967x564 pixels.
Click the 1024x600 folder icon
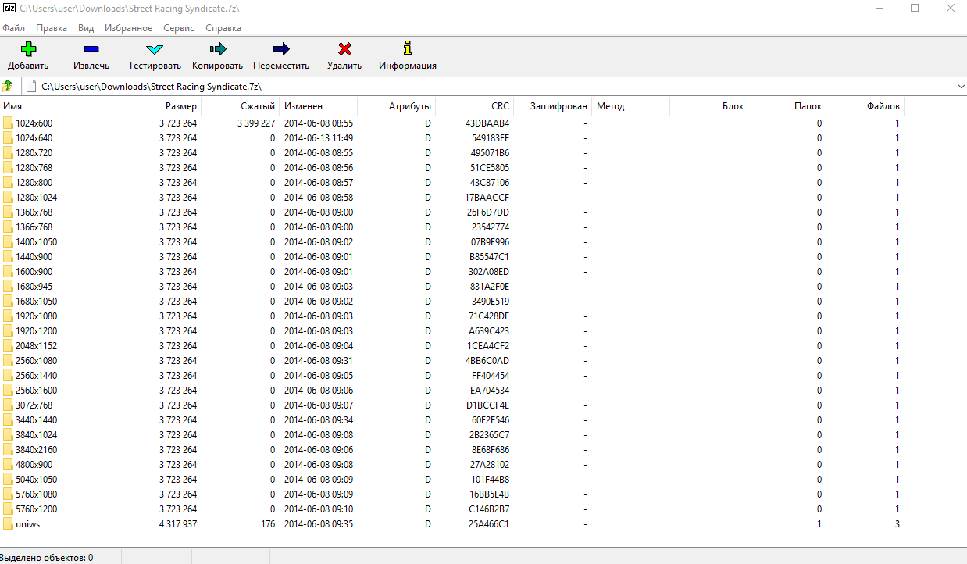point(8,123)
